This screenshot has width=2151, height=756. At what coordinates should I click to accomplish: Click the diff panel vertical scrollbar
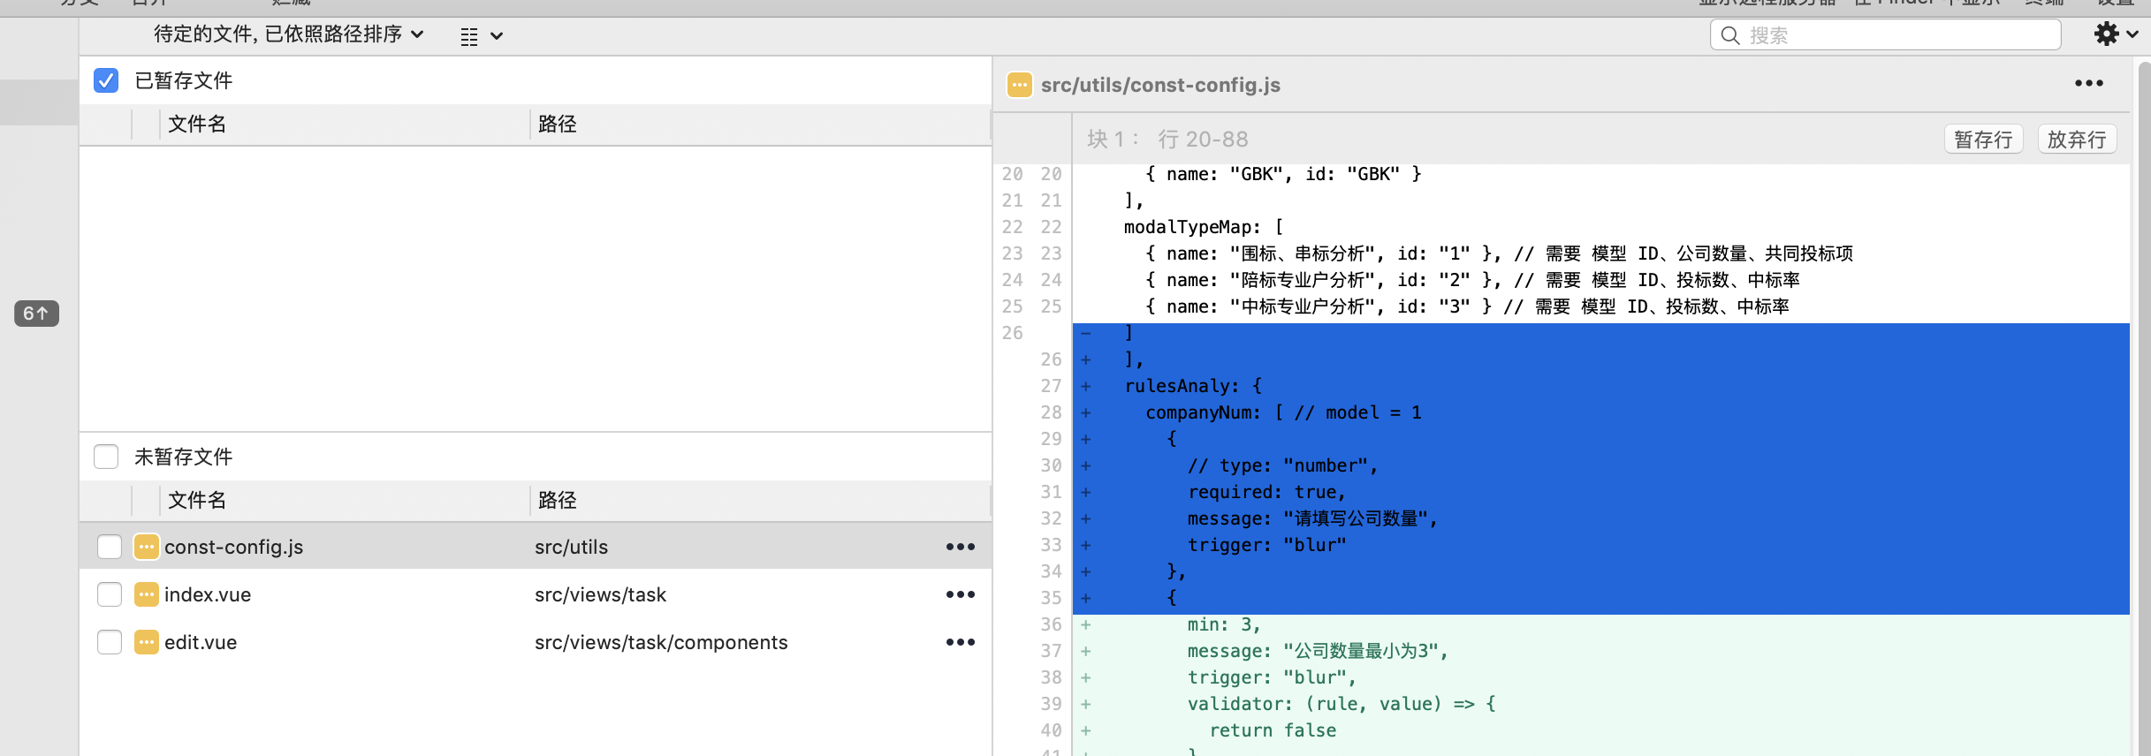tap(2144, 406)
